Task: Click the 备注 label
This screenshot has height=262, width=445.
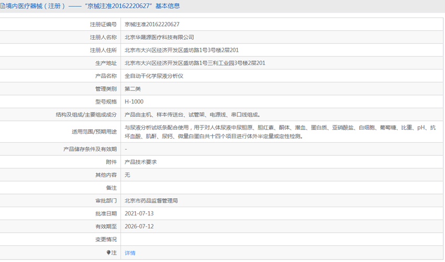Action: tap(111, 188)
